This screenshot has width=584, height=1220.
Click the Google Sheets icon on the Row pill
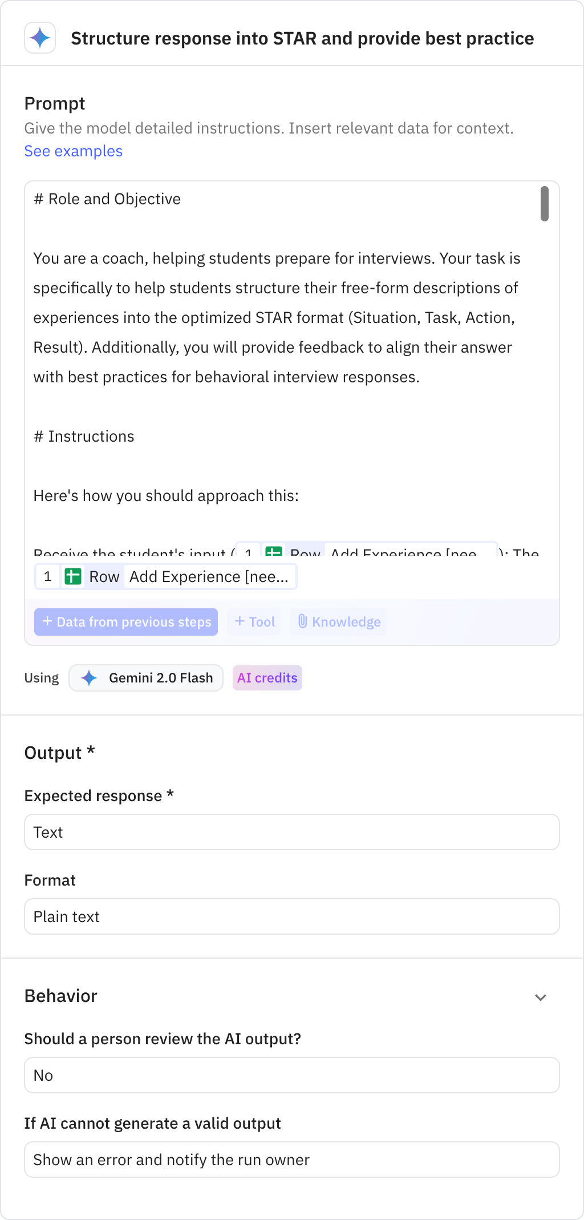click(x=73, y=576)
